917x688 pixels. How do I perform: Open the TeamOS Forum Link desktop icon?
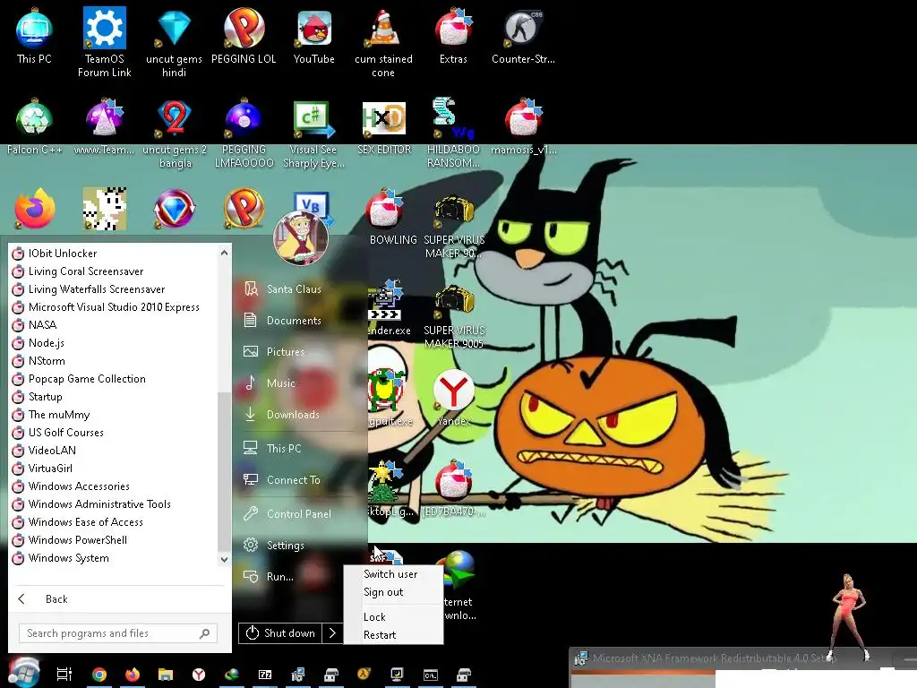(x=104, y=42)
